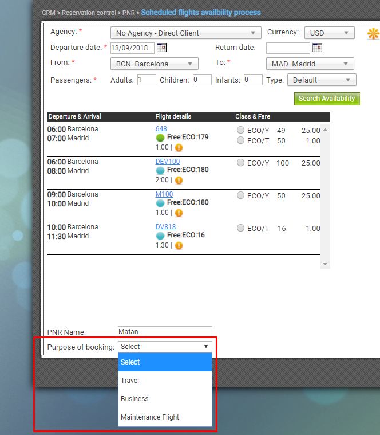Click the Departure date input field

132,48
